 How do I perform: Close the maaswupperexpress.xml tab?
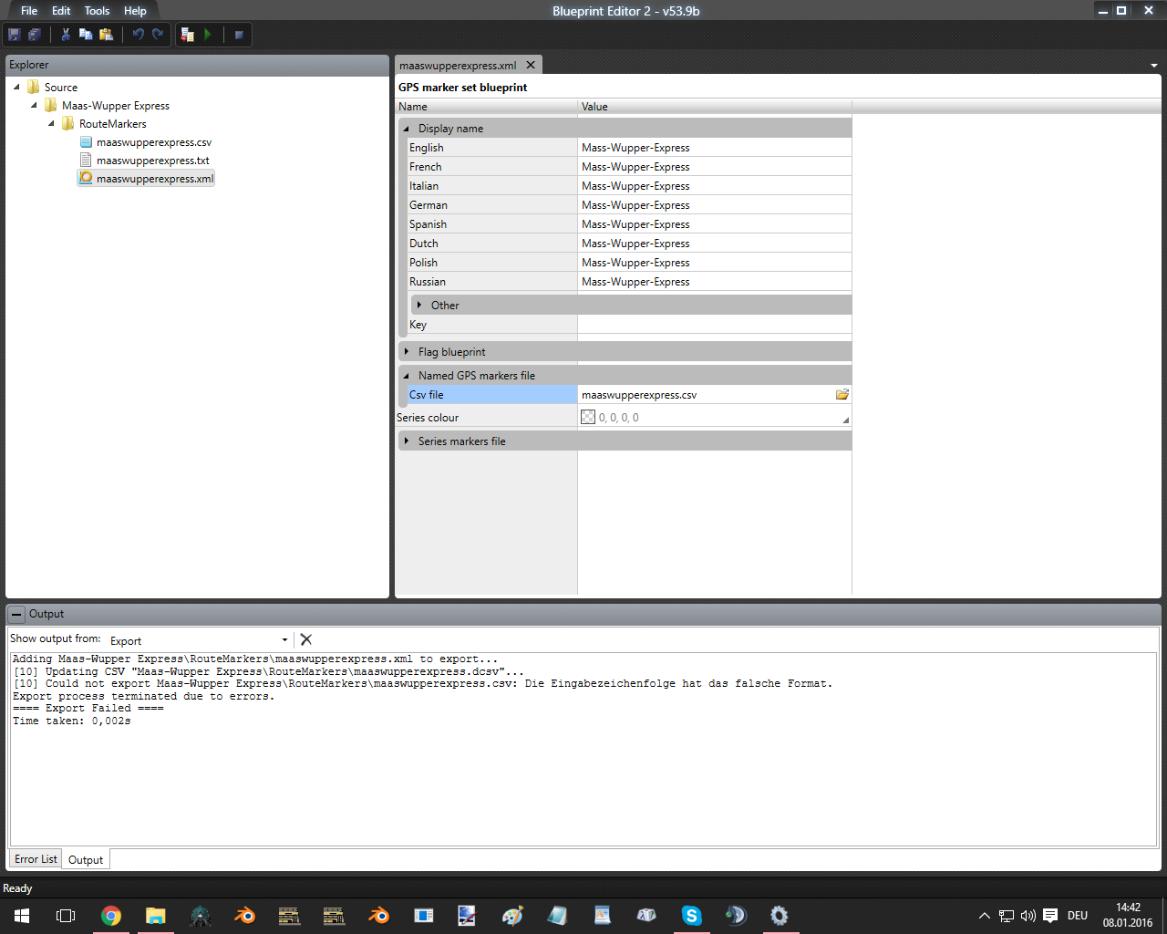pos(531,65)
